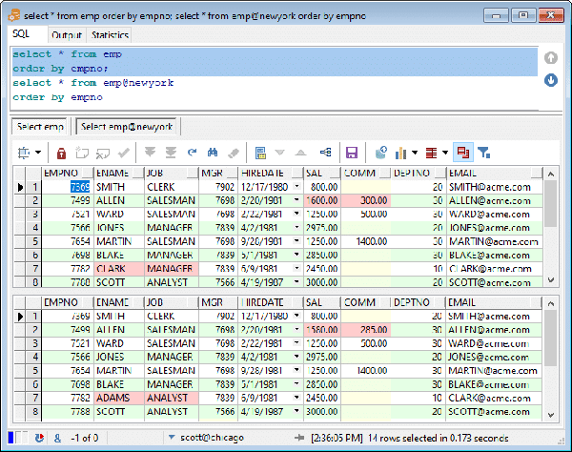Click the blue down arrow beside SQL editor

(551, 80)
